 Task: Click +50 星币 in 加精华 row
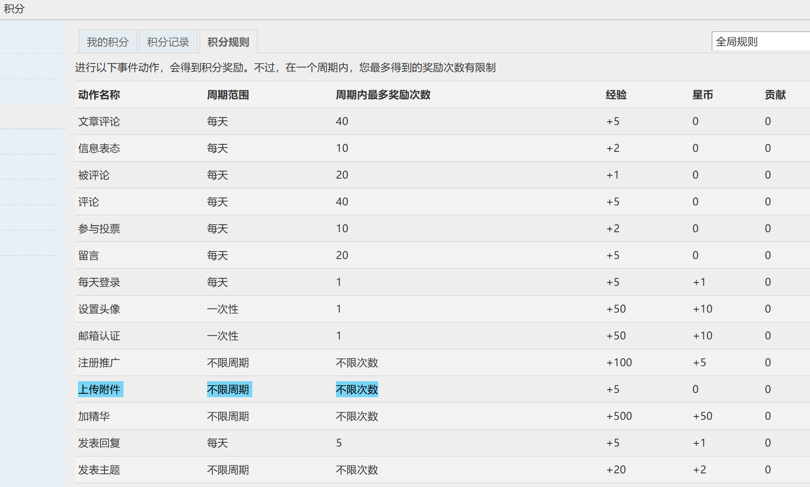[x=703, y=416]
